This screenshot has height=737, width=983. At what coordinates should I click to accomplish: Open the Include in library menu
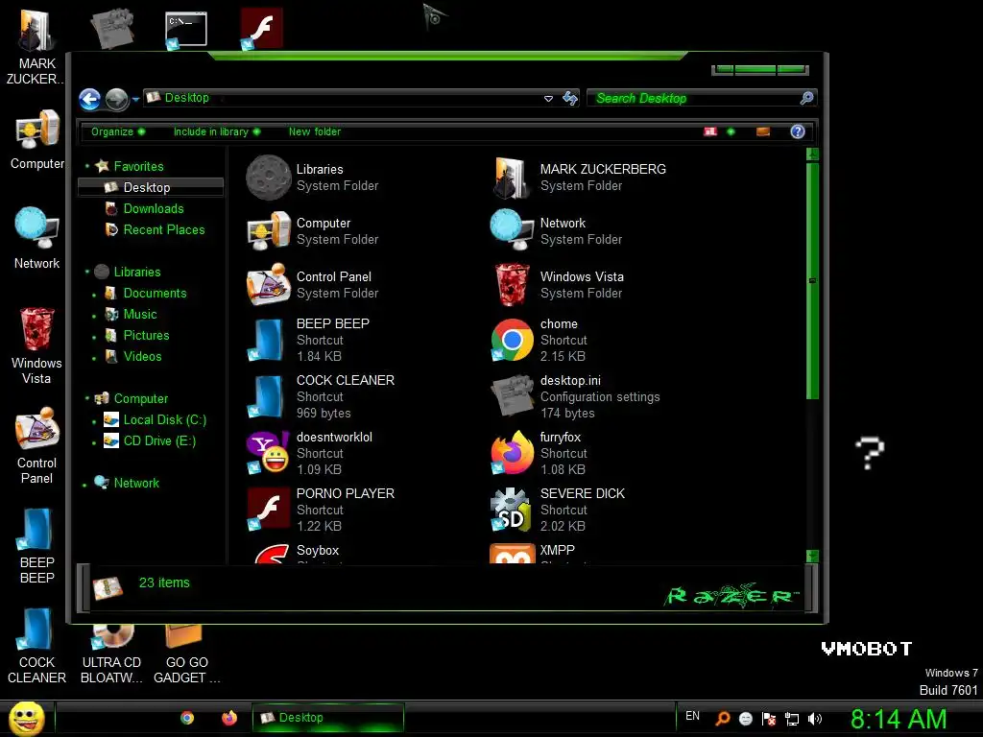[x=217, y=131]
